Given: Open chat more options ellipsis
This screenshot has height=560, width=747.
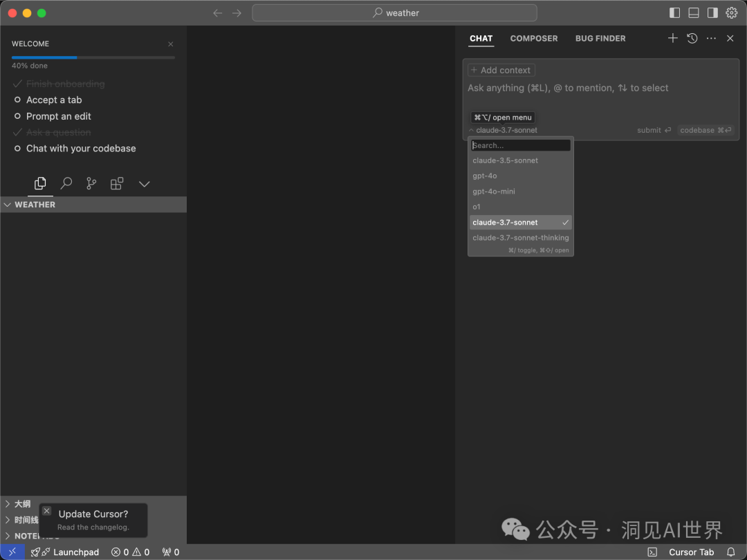Looking at the screenshot, I should (711, 38).
